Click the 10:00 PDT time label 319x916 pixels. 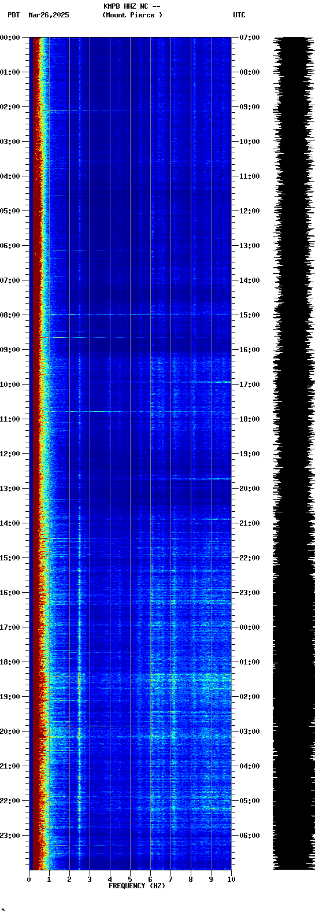pyautogui.click(x=10, y=385)
